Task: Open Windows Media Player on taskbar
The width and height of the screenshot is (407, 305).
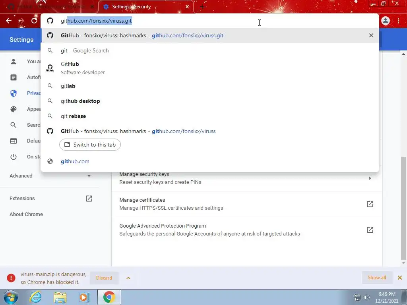Action: tap(84, 297)
